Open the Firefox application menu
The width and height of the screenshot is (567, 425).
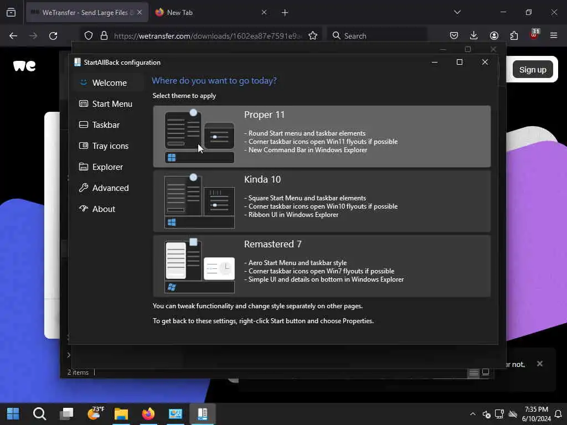pos(554,36)
